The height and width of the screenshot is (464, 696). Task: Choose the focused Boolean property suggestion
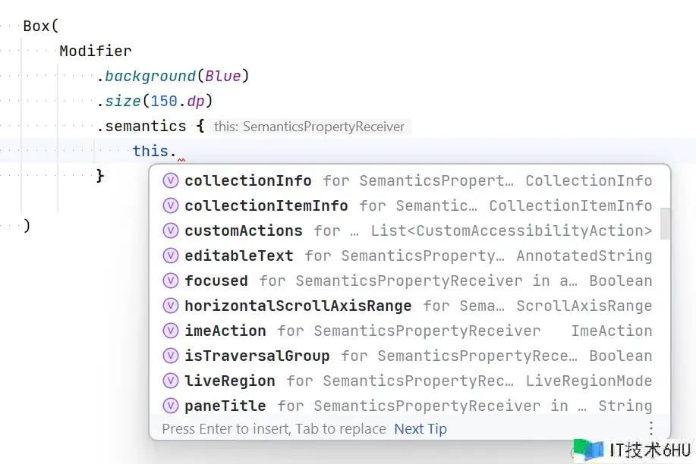click(x=409, y=281)
